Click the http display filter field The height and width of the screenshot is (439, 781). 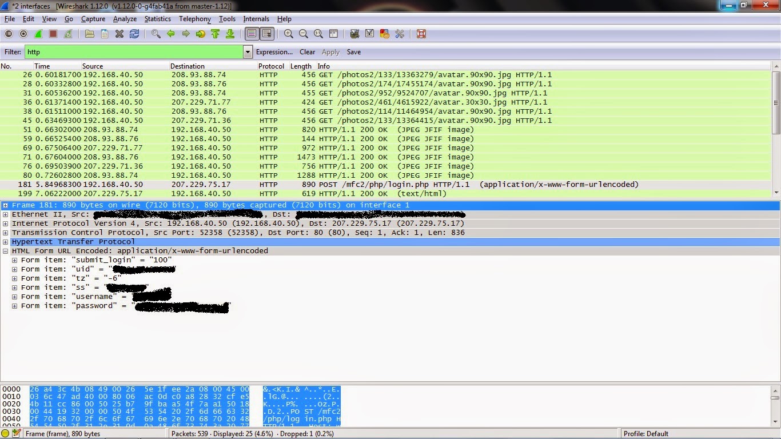point(134,52)
